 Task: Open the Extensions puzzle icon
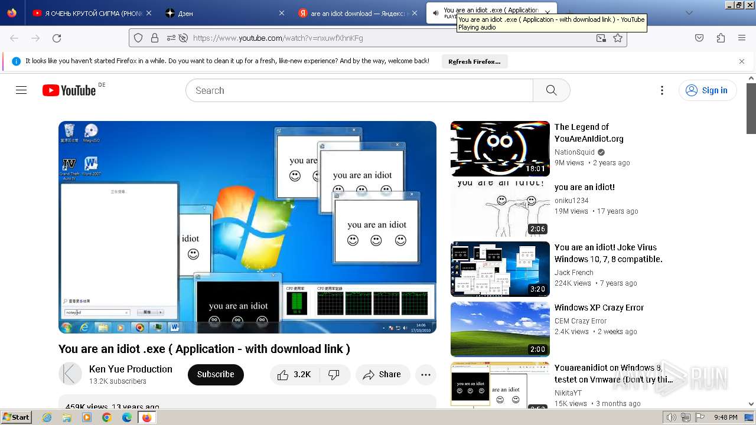coord(721,38)
